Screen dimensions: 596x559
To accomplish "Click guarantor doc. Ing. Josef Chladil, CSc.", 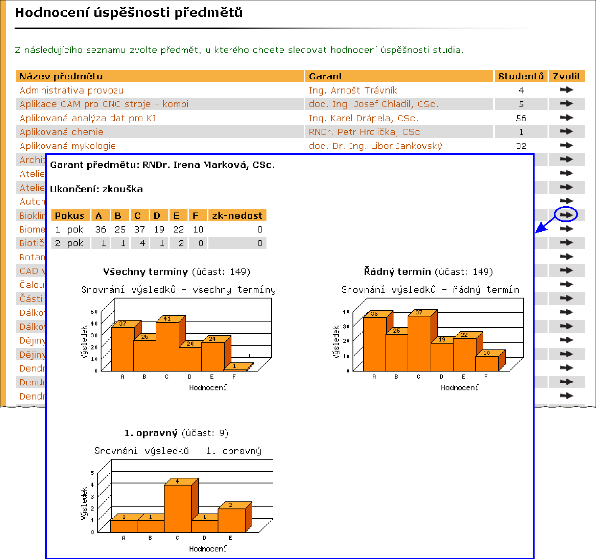I will (373, 104).
